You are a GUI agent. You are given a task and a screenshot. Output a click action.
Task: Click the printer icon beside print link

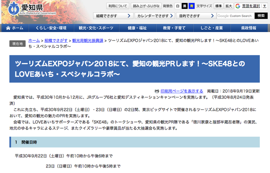click(x=157, y=91)
